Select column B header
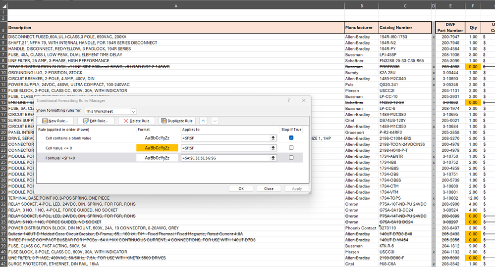The height and width of the screenshot is (267, 495). pos(361,5)
